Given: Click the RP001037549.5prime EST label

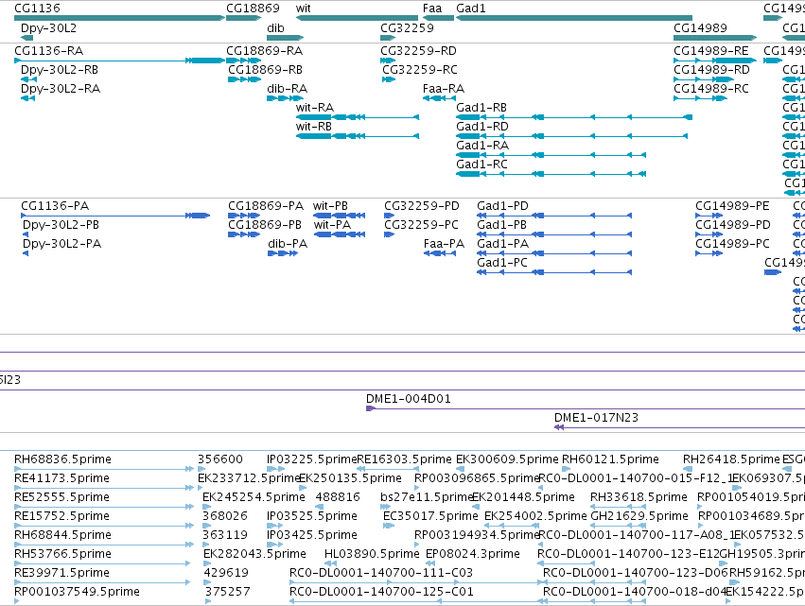Looking at the screenshot, I should tap(77, 592).
